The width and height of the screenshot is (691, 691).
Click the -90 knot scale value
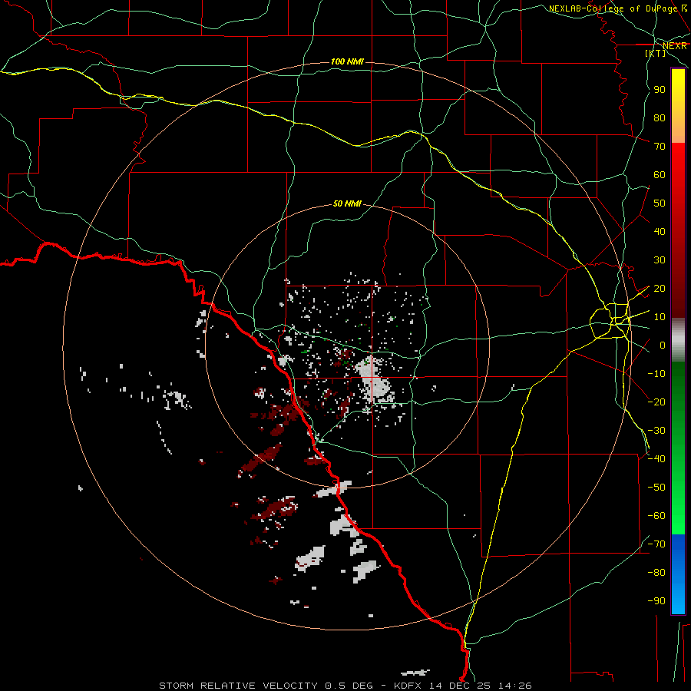(x=656, y=601)
